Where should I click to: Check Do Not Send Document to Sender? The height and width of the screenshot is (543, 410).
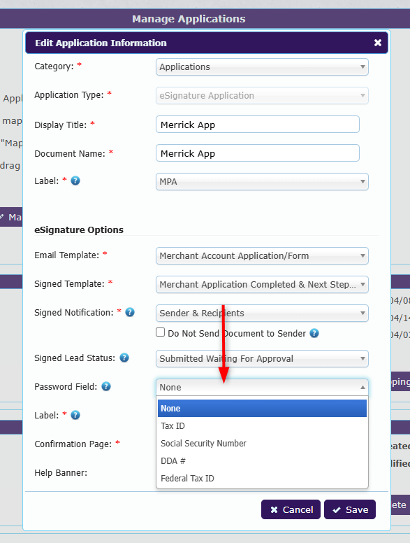160,332
